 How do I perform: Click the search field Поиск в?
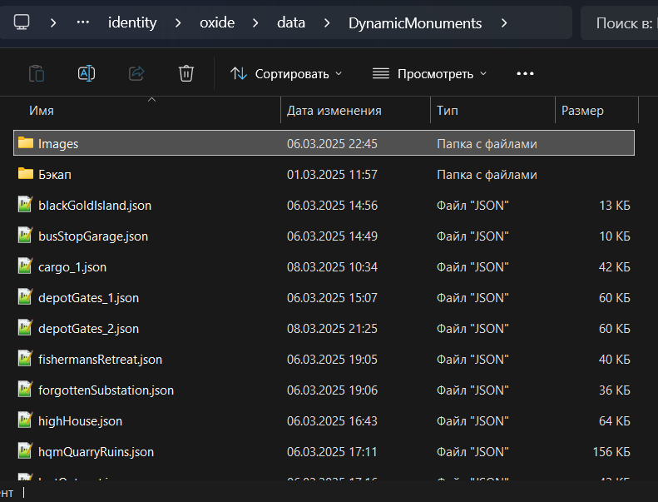622,22
